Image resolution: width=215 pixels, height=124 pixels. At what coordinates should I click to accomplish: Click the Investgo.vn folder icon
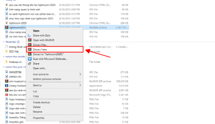coord(6,62)
